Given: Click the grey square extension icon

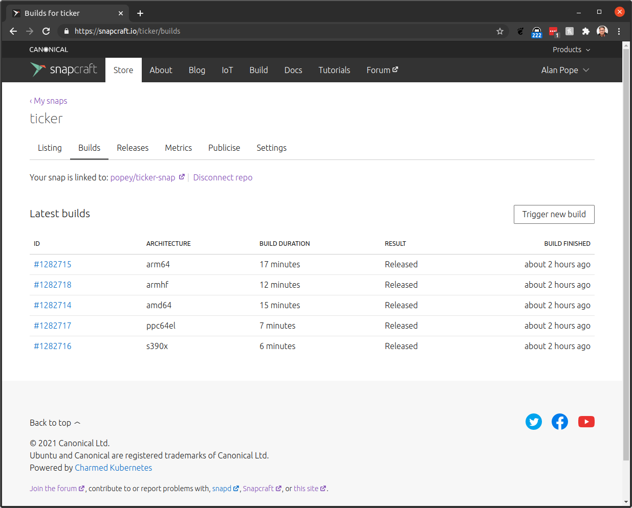Looking at the screenshot, I should (570, 31).
